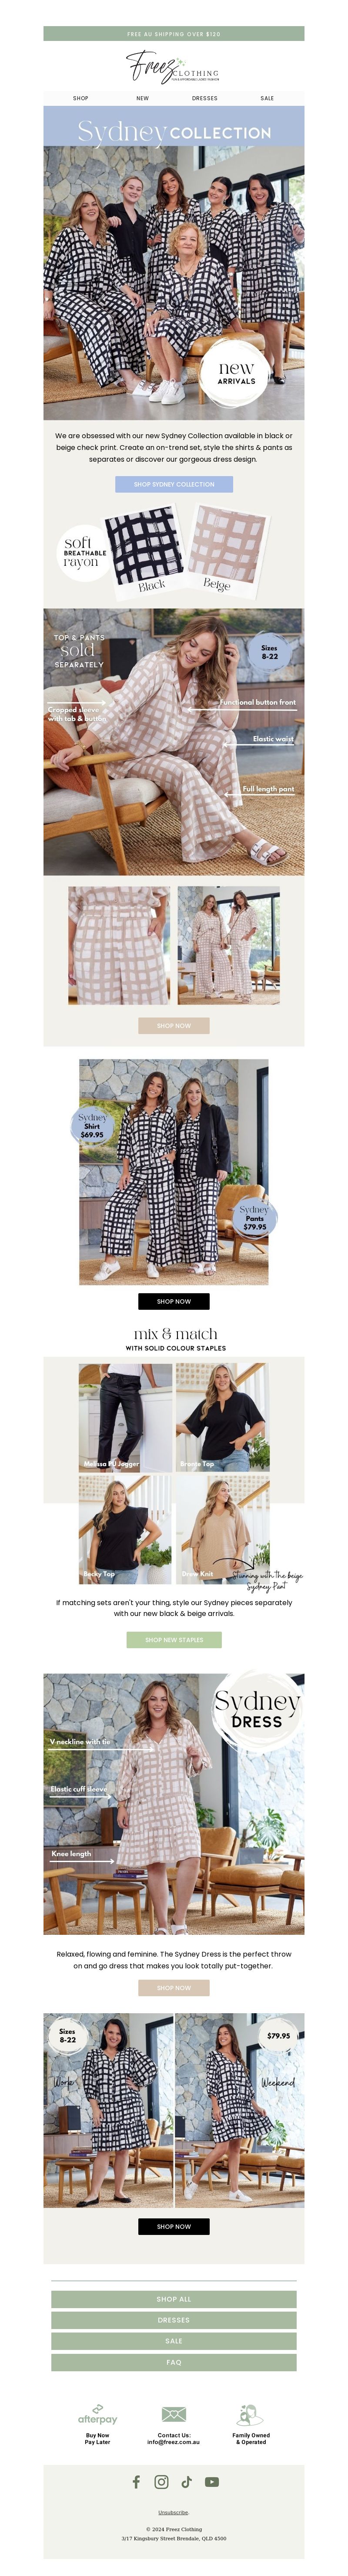Click the Unsubscribe link

pos(174,2512)
